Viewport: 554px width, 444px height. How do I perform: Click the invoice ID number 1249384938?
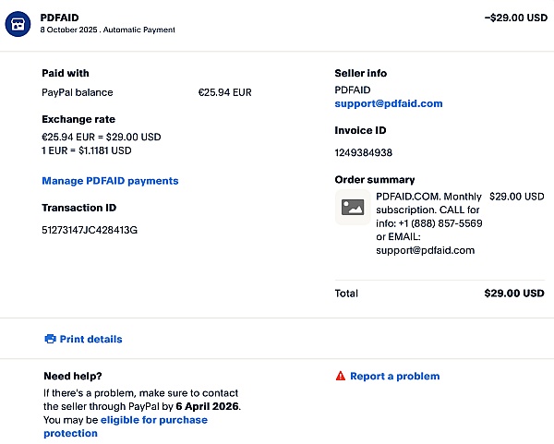363,152
